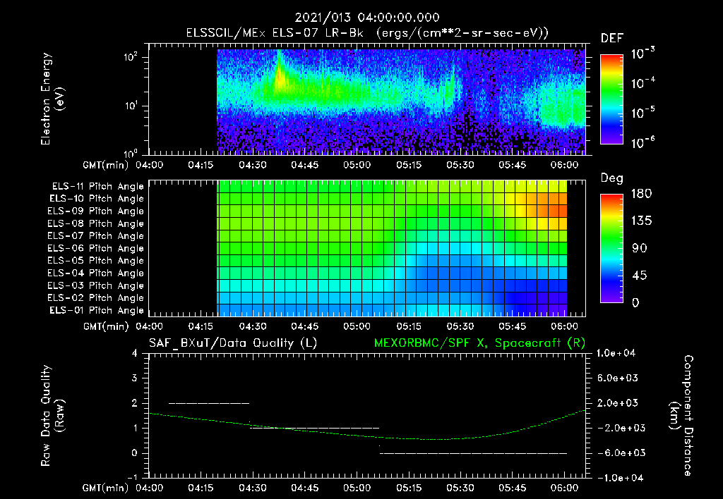Select the Component Distance (km) axis label

(681, 415)
